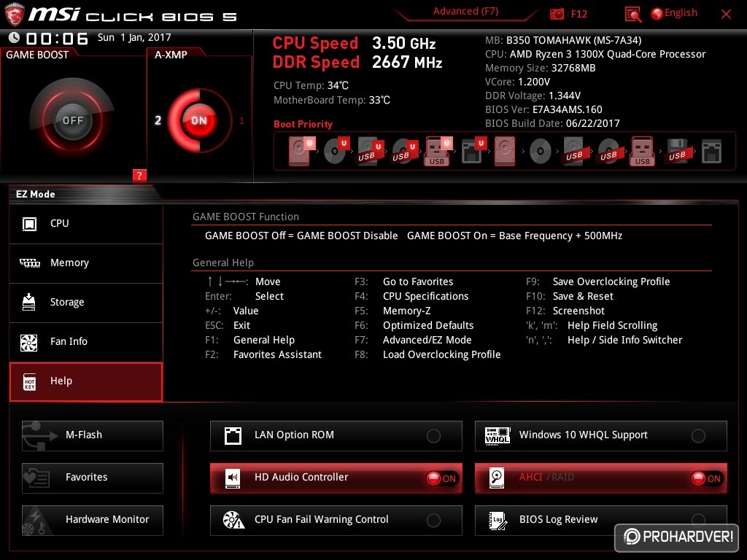Change the language from English

pyautogui.click(x=674, y=13)
